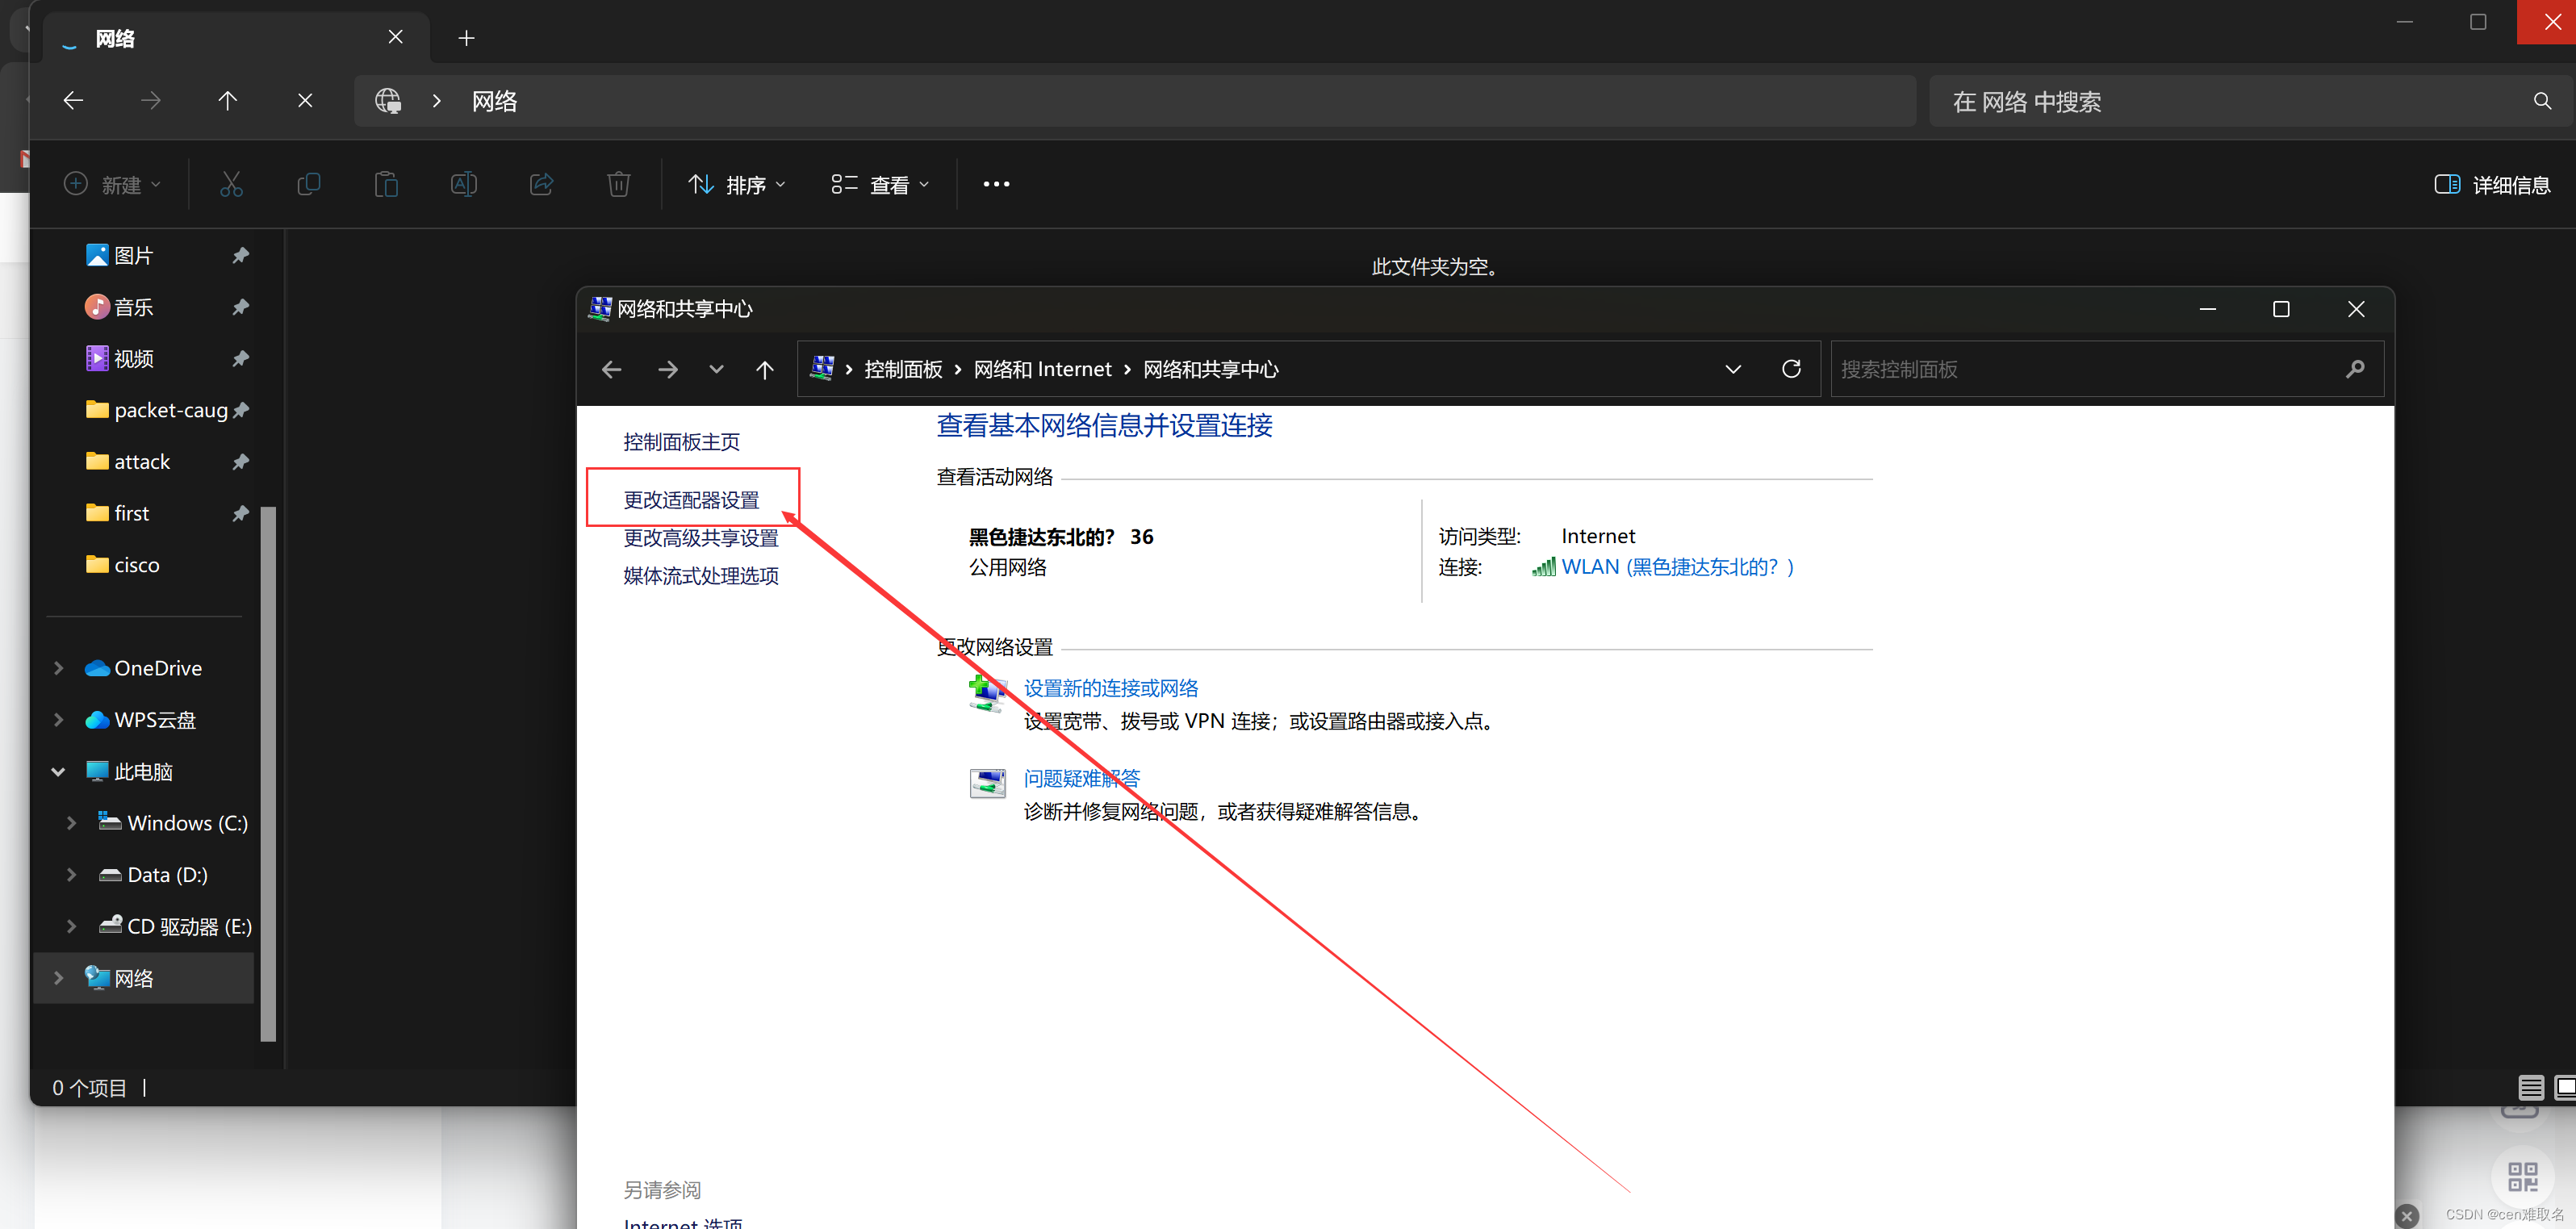The height and width of the screenshot is (1229, 2576).
Task: Collapse the 此电脑 tree node
Action: (58, 772)
